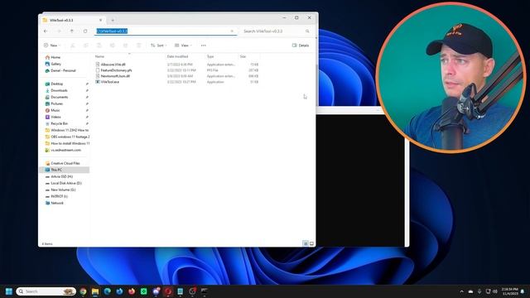
Task: Click the Share toolbar icon
Action: coord(125,46)
